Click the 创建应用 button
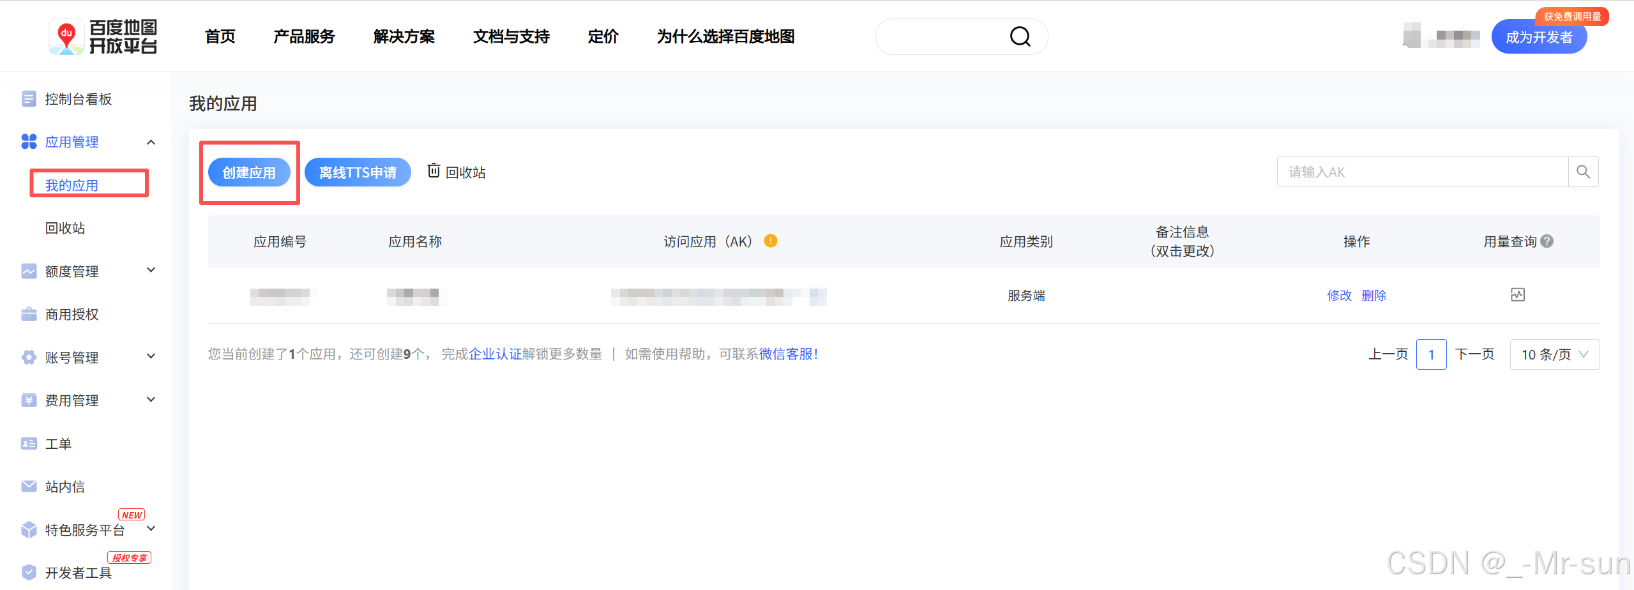 coord(249,172)
